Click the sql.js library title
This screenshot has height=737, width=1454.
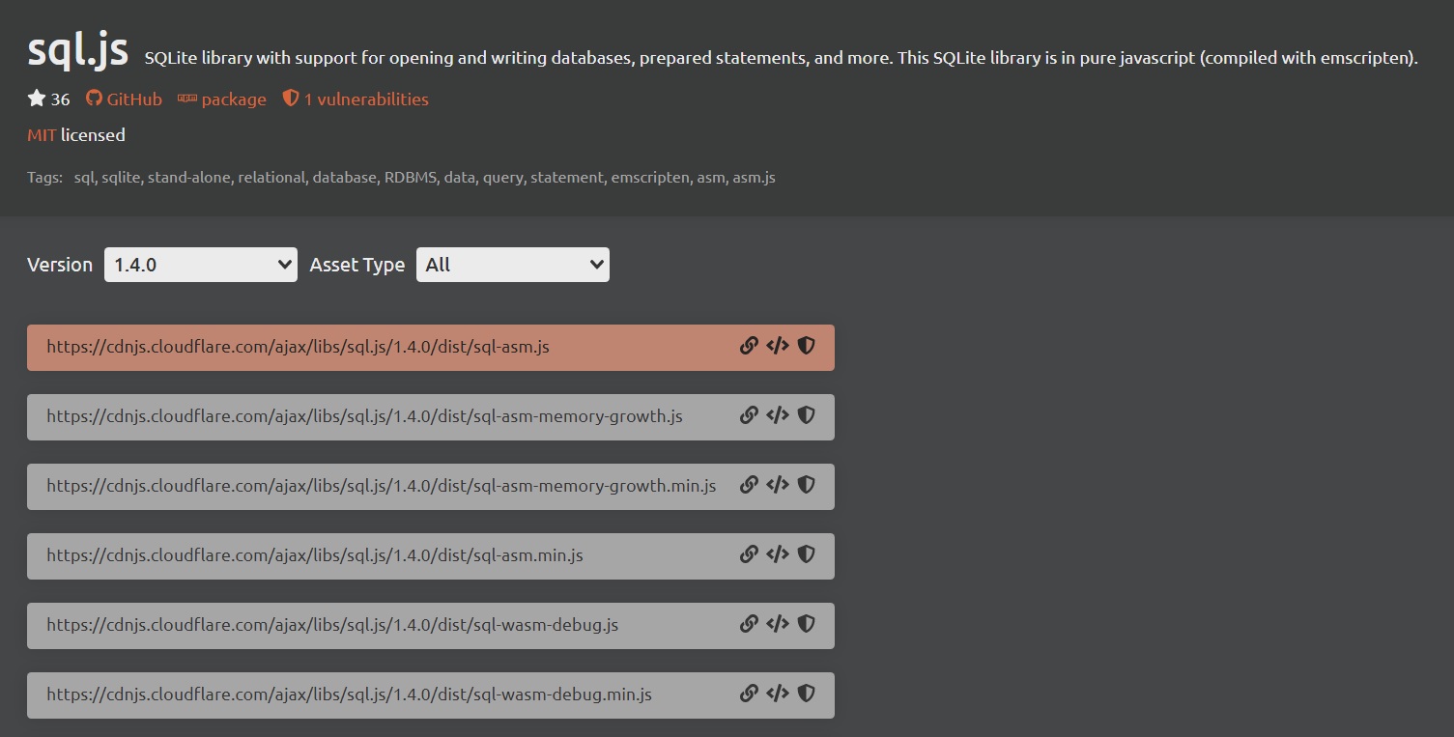(77, 50)
